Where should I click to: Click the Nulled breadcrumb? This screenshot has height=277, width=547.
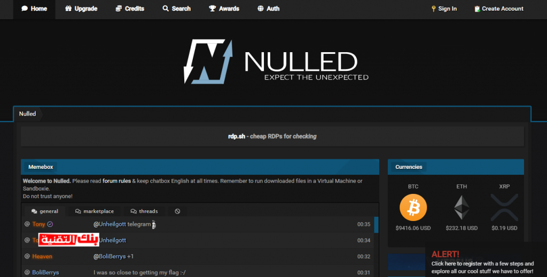[28, 114]
